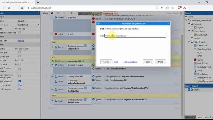
Task: Toggle Show Translucent inactive Layers checkbox
Action: click(20, 76)
